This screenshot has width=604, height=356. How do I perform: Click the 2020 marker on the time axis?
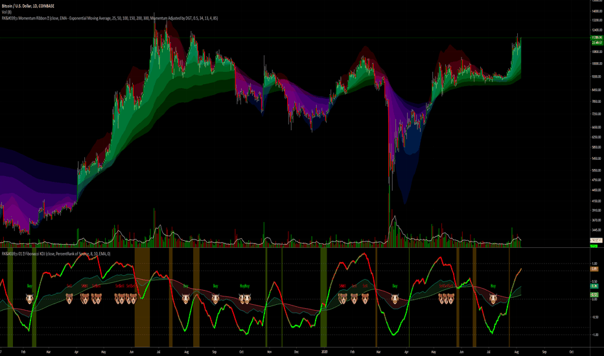(x=324, y=351)
